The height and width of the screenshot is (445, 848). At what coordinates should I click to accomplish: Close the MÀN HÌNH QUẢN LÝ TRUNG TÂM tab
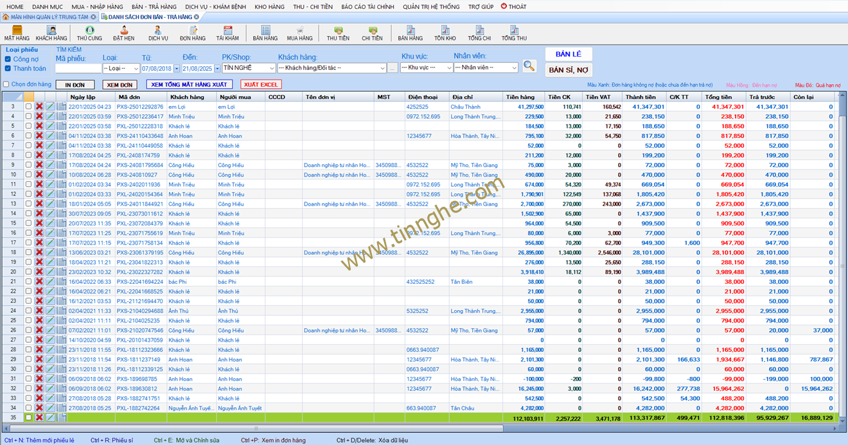click(93, 17)
